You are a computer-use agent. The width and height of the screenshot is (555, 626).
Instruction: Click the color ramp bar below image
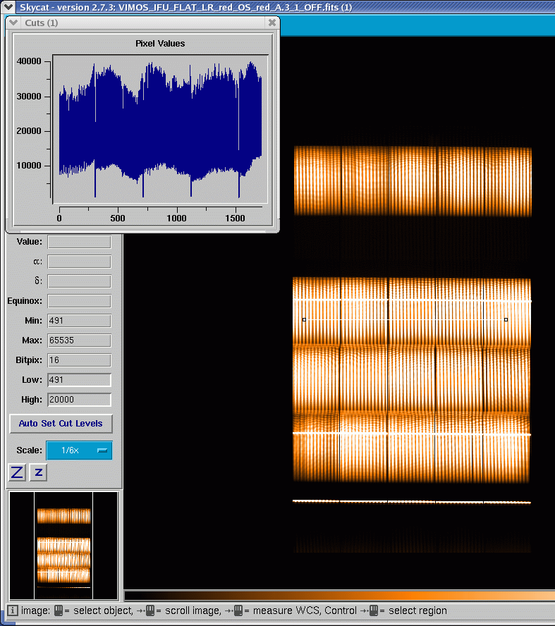click(339, 596)
